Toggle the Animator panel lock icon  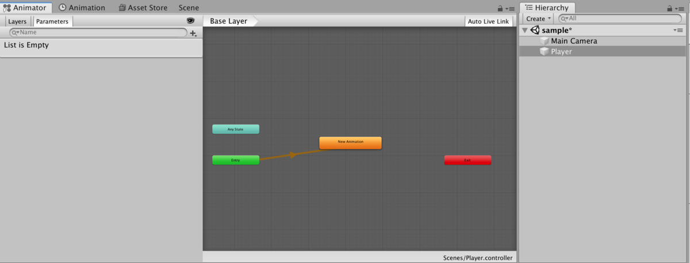coord(501,9)
